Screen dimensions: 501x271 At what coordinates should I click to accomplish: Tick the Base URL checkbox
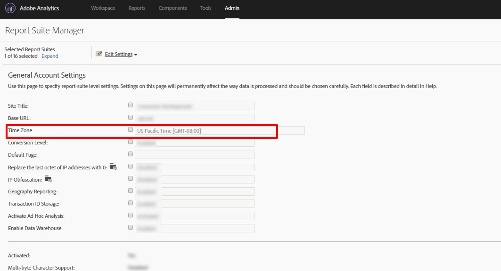[131, 117]
